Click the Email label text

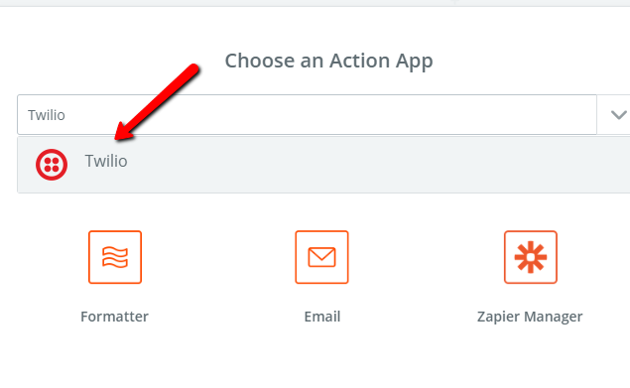[322, 317]
